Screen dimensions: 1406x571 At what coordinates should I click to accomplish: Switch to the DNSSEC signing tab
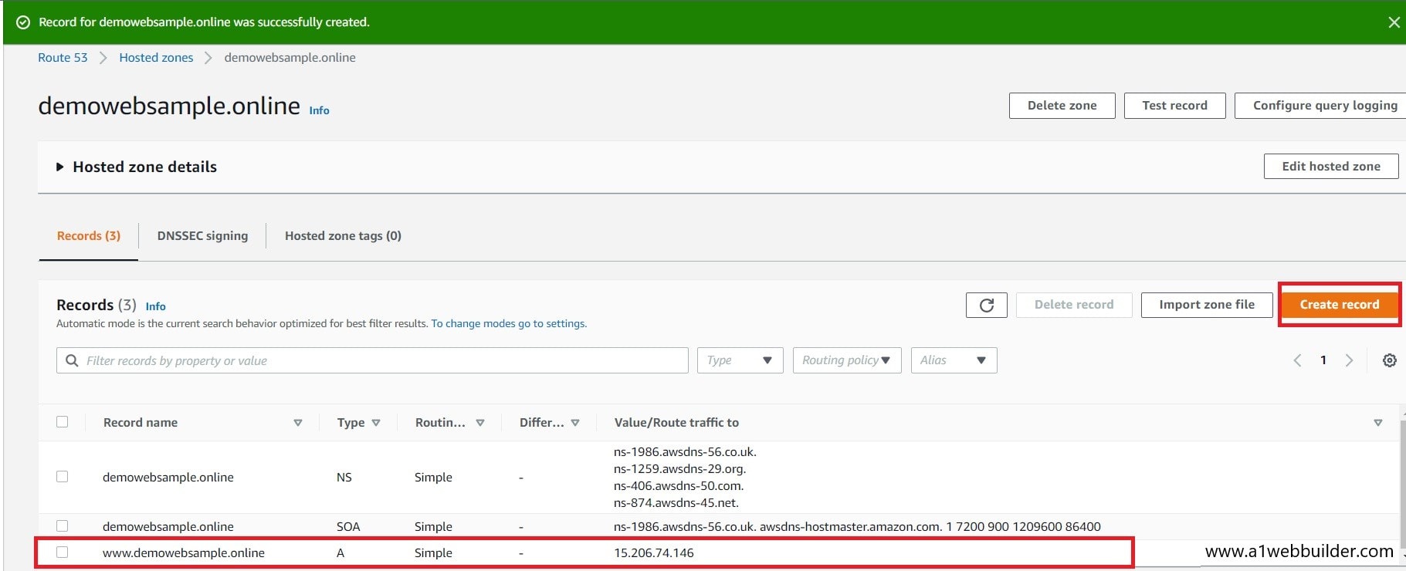[202, 236]
